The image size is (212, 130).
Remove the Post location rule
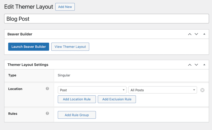(x=202, y=90)
